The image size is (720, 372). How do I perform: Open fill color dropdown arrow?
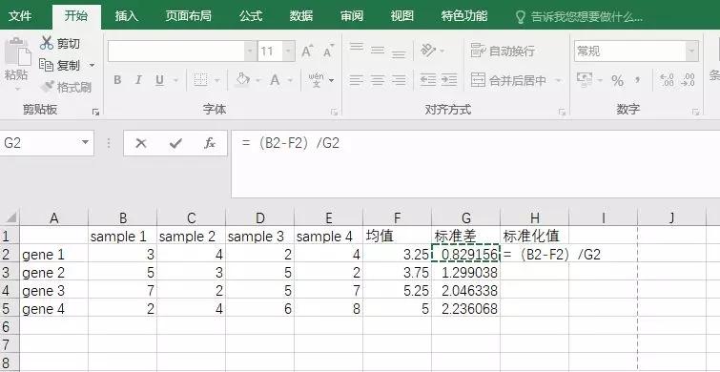258,81
